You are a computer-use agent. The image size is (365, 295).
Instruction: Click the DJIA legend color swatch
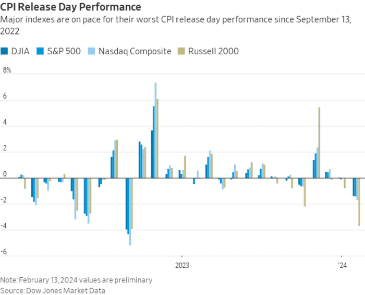[4, 51]
